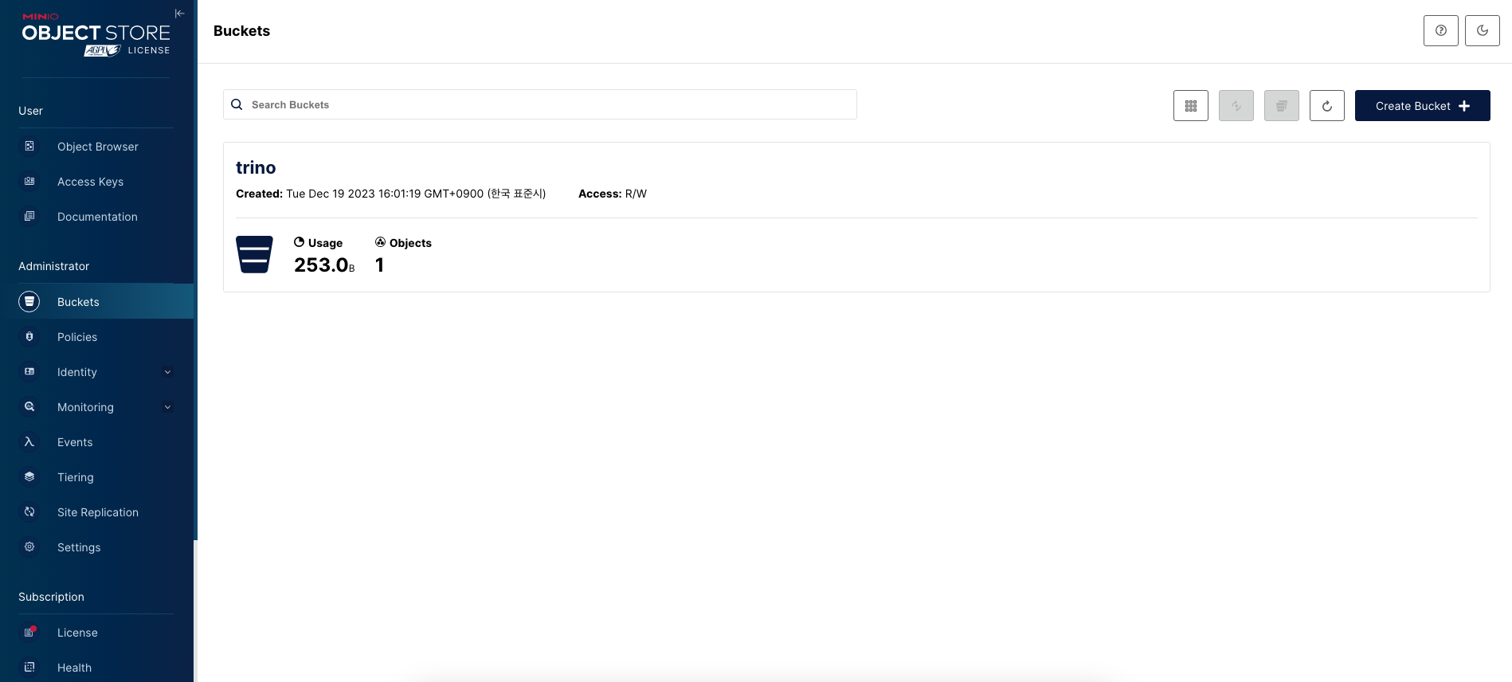The width and height of the screenshot is (1512, 682).
Task: Open the License page
Action: point(96,633)
